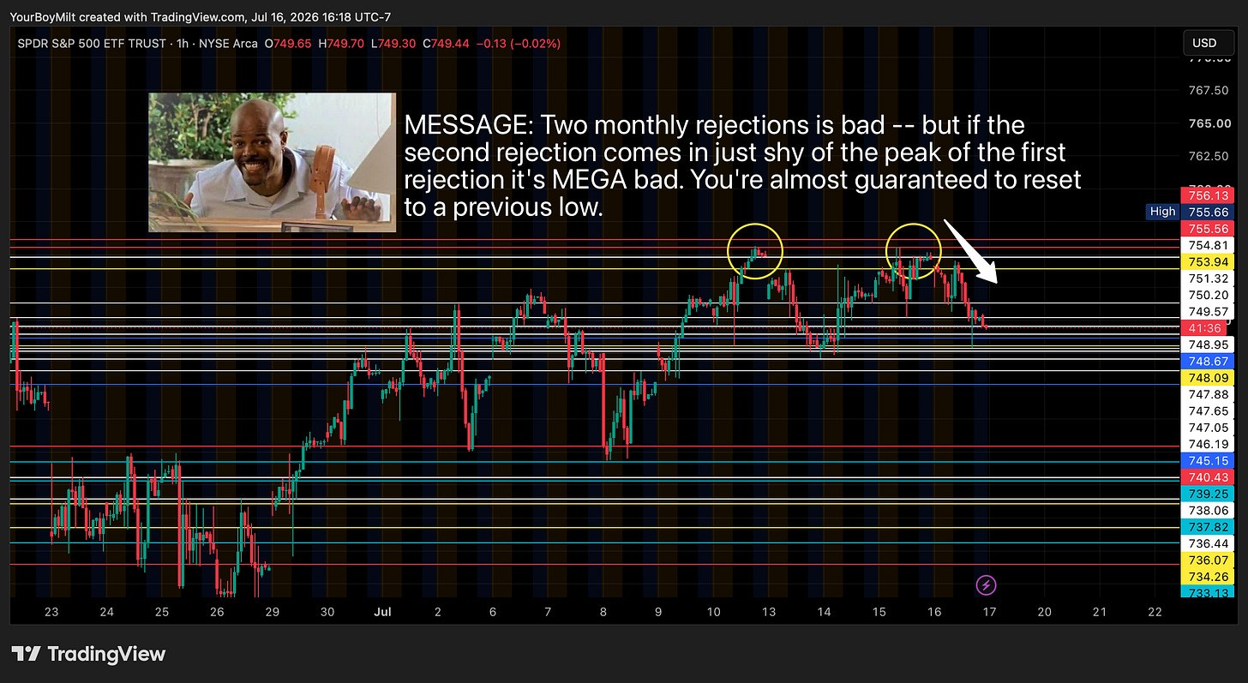This screenshot has width=1248, height=683.
Task: Click the TradingView logo at bottom left
Action: [88, 654]
